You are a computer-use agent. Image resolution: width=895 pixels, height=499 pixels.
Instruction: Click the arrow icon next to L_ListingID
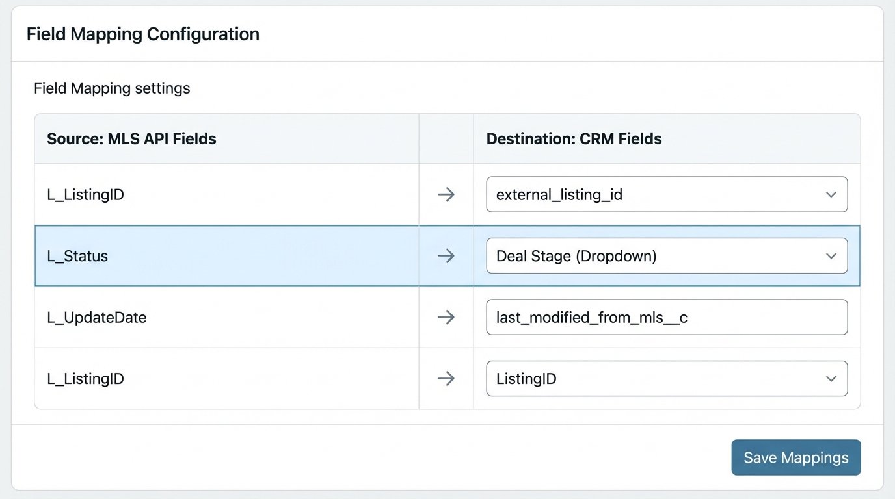click(x=446, y=194)
